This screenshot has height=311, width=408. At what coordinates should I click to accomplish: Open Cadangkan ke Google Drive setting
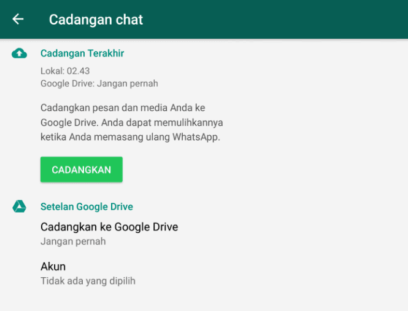point(204,234)
